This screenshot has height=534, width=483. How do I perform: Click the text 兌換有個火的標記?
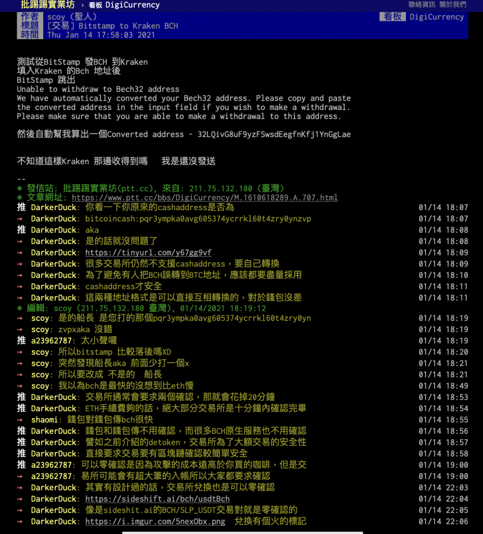pyautogui.click(x=270, y=521)
